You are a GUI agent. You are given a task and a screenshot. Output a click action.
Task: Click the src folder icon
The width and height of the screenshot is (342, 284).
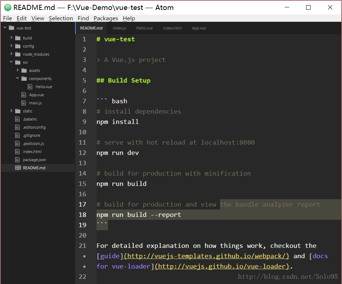18,62
